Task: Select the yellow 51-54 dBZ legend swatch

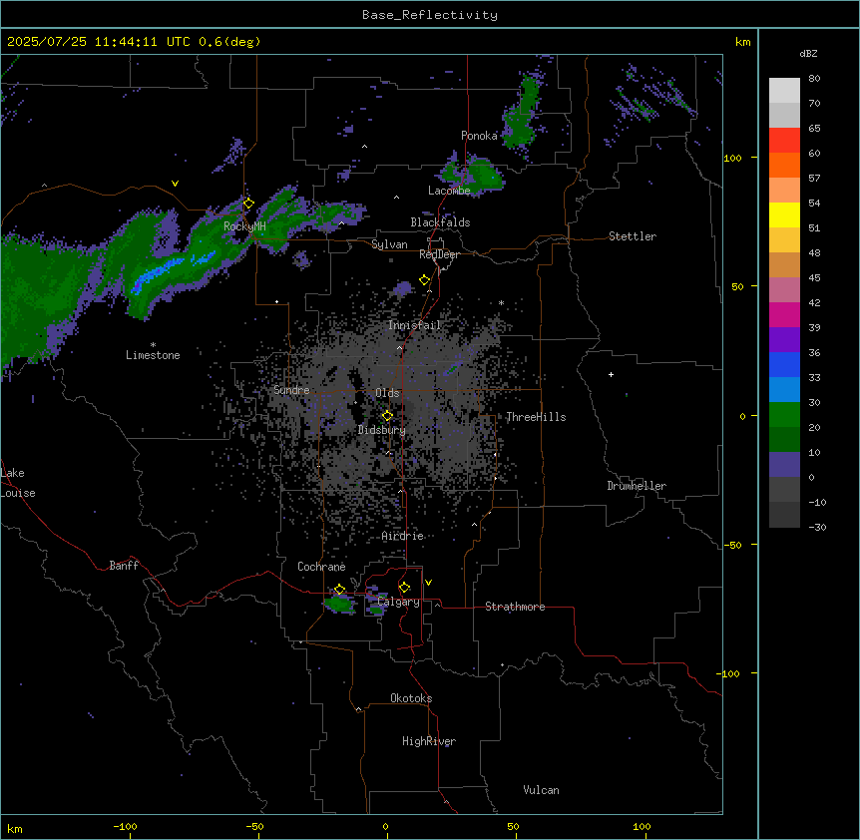Action: point(784,214)
